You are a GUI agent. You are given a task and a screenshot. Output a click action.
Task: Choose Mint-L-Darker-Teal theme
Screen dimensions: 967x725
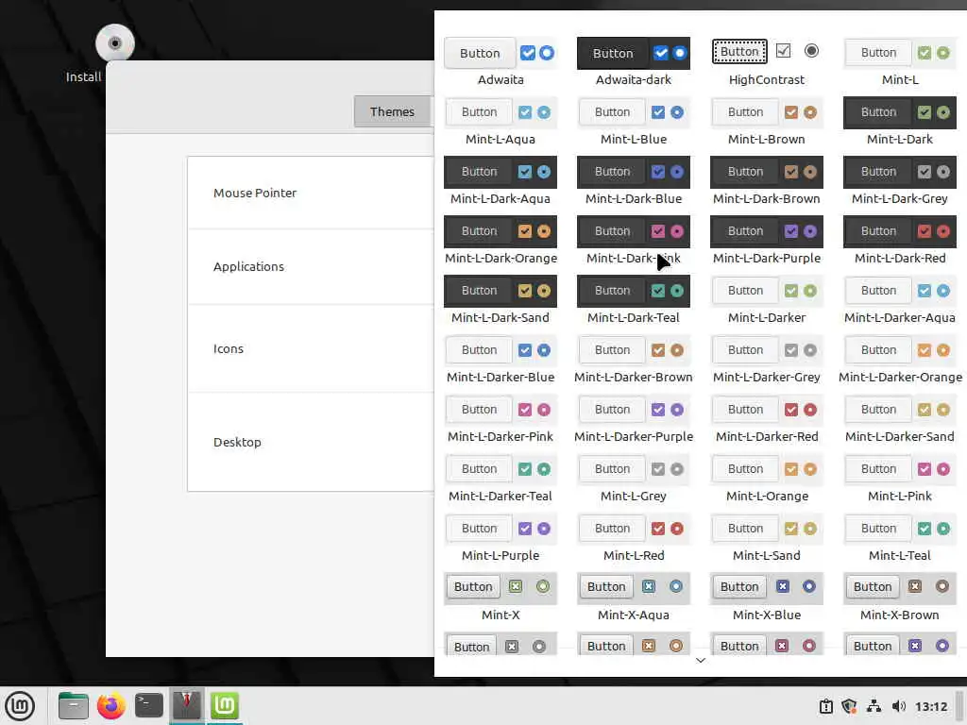(x=500, y=479)
